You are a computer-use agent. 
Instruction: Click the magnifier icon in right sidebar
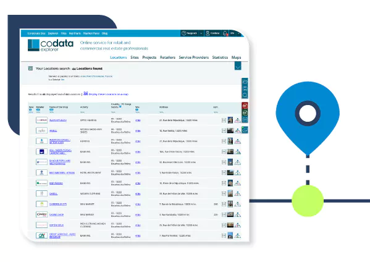point(245,95)
